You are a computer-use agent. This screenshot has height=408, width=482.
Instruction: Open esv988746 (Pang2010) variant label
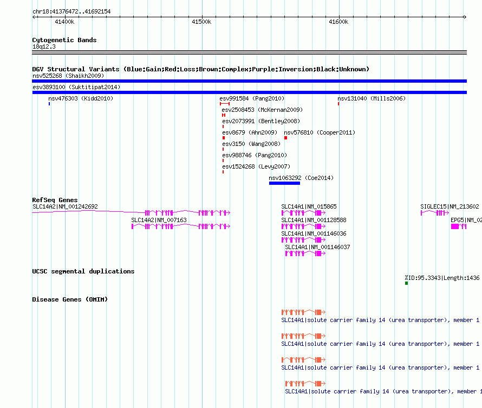click(255, 155)
